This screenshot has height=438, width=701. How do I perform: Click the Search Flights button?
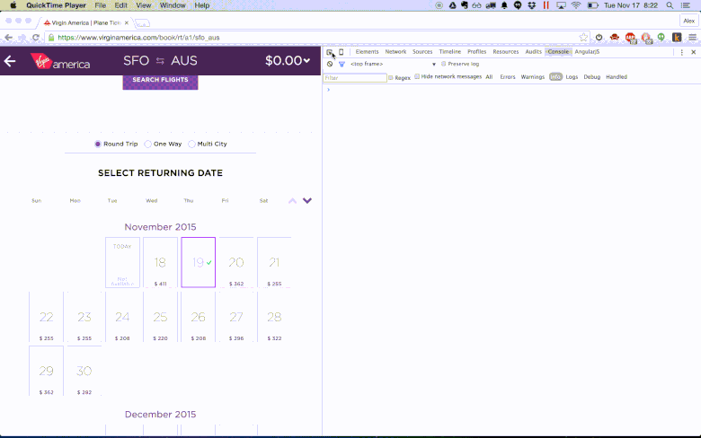click(x=160, y=81)
